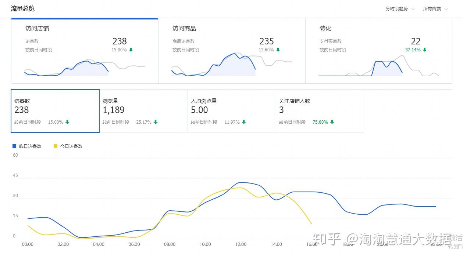The image size is (463, 258).
Task: Click the 商品访客数 label
Action: click(x=184, y=41)
